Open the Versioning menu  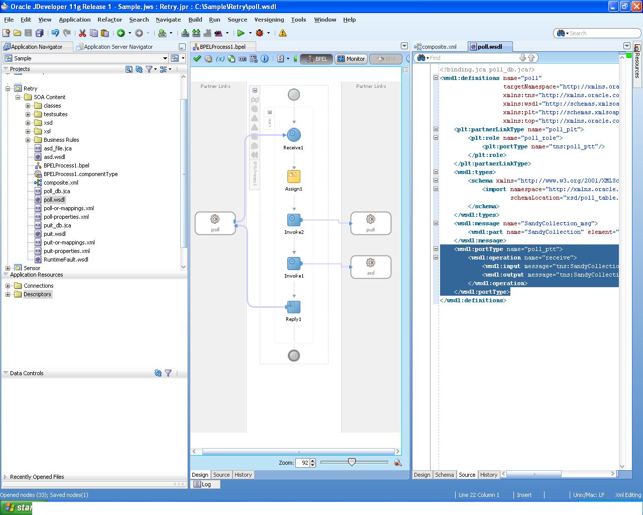point(269,20)
